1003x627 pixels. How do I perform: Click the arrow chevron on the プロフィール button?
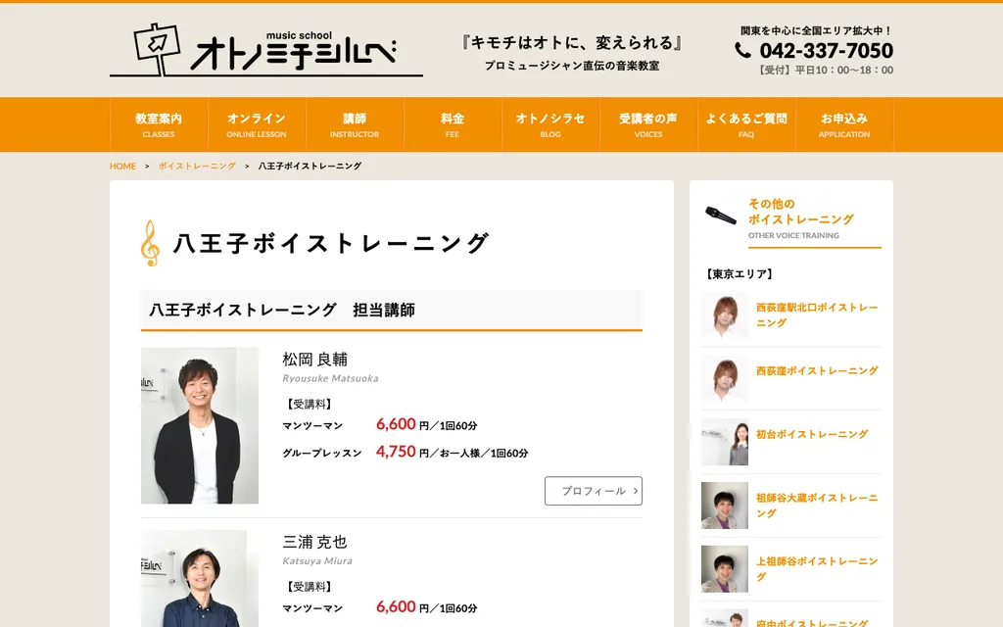635,491
